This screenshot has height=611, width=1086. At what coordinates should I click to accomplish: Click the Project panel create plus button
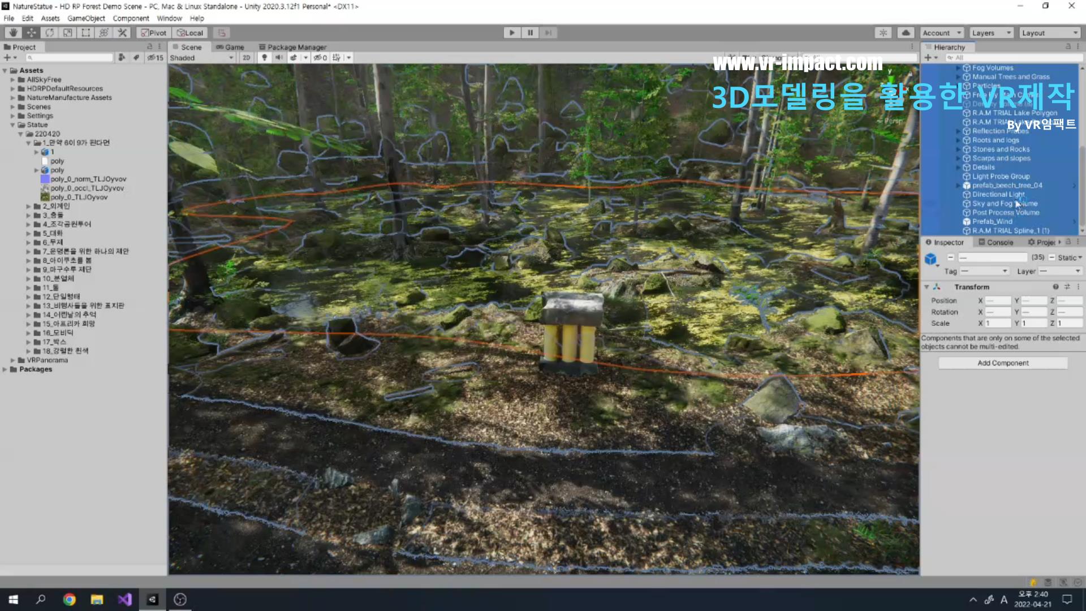coord(9,58)
